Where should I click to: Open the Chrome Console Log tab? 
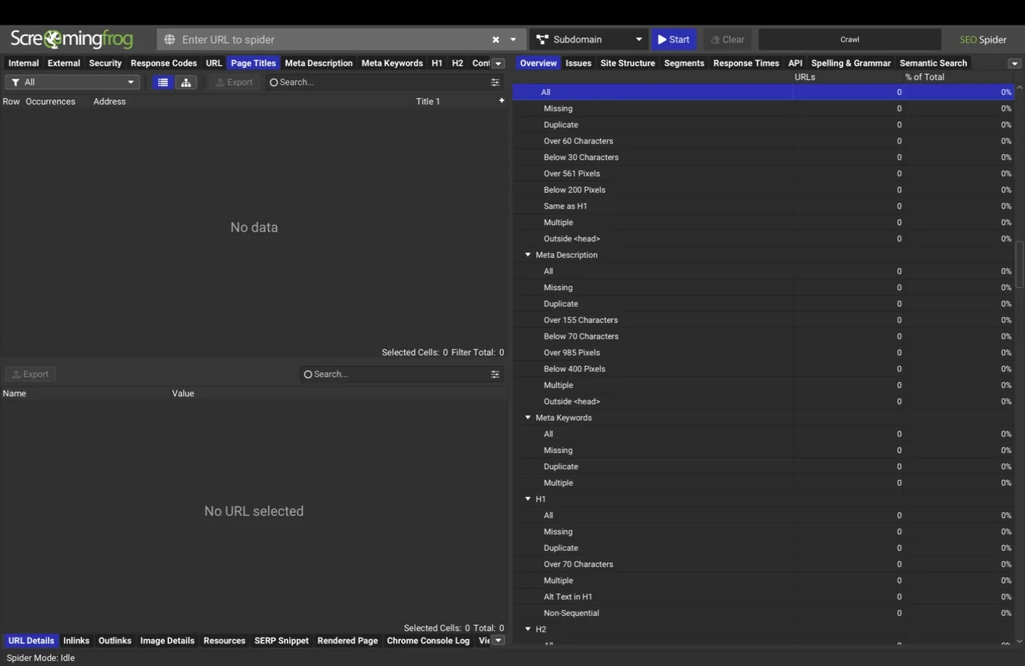point(428,641)
